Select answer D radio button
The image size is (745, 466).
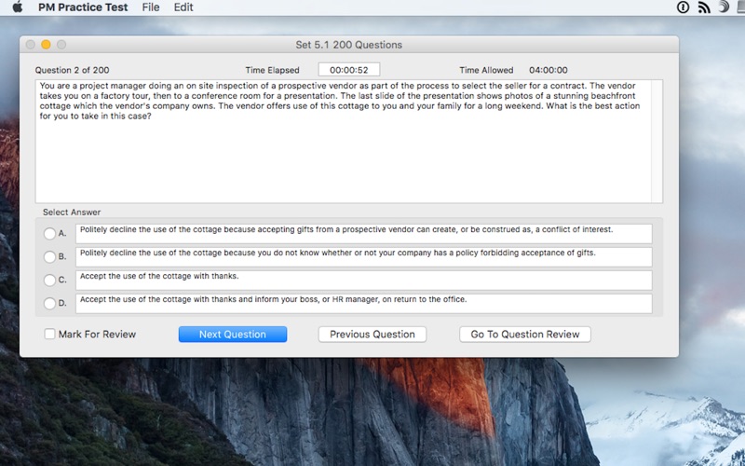click(49, 303)
